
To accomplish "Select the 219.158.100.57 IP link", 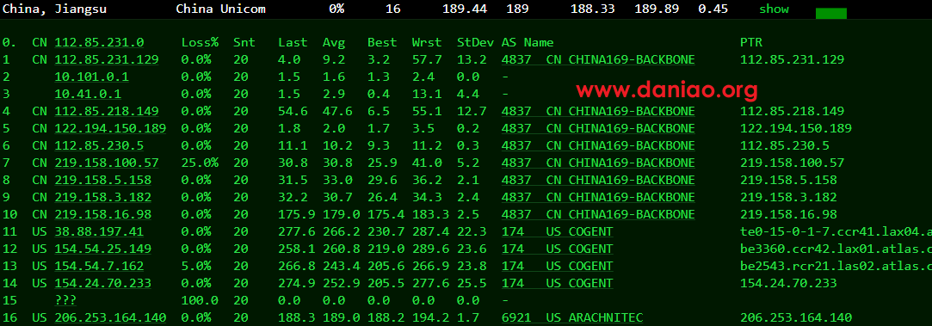I will coord(107,163).
